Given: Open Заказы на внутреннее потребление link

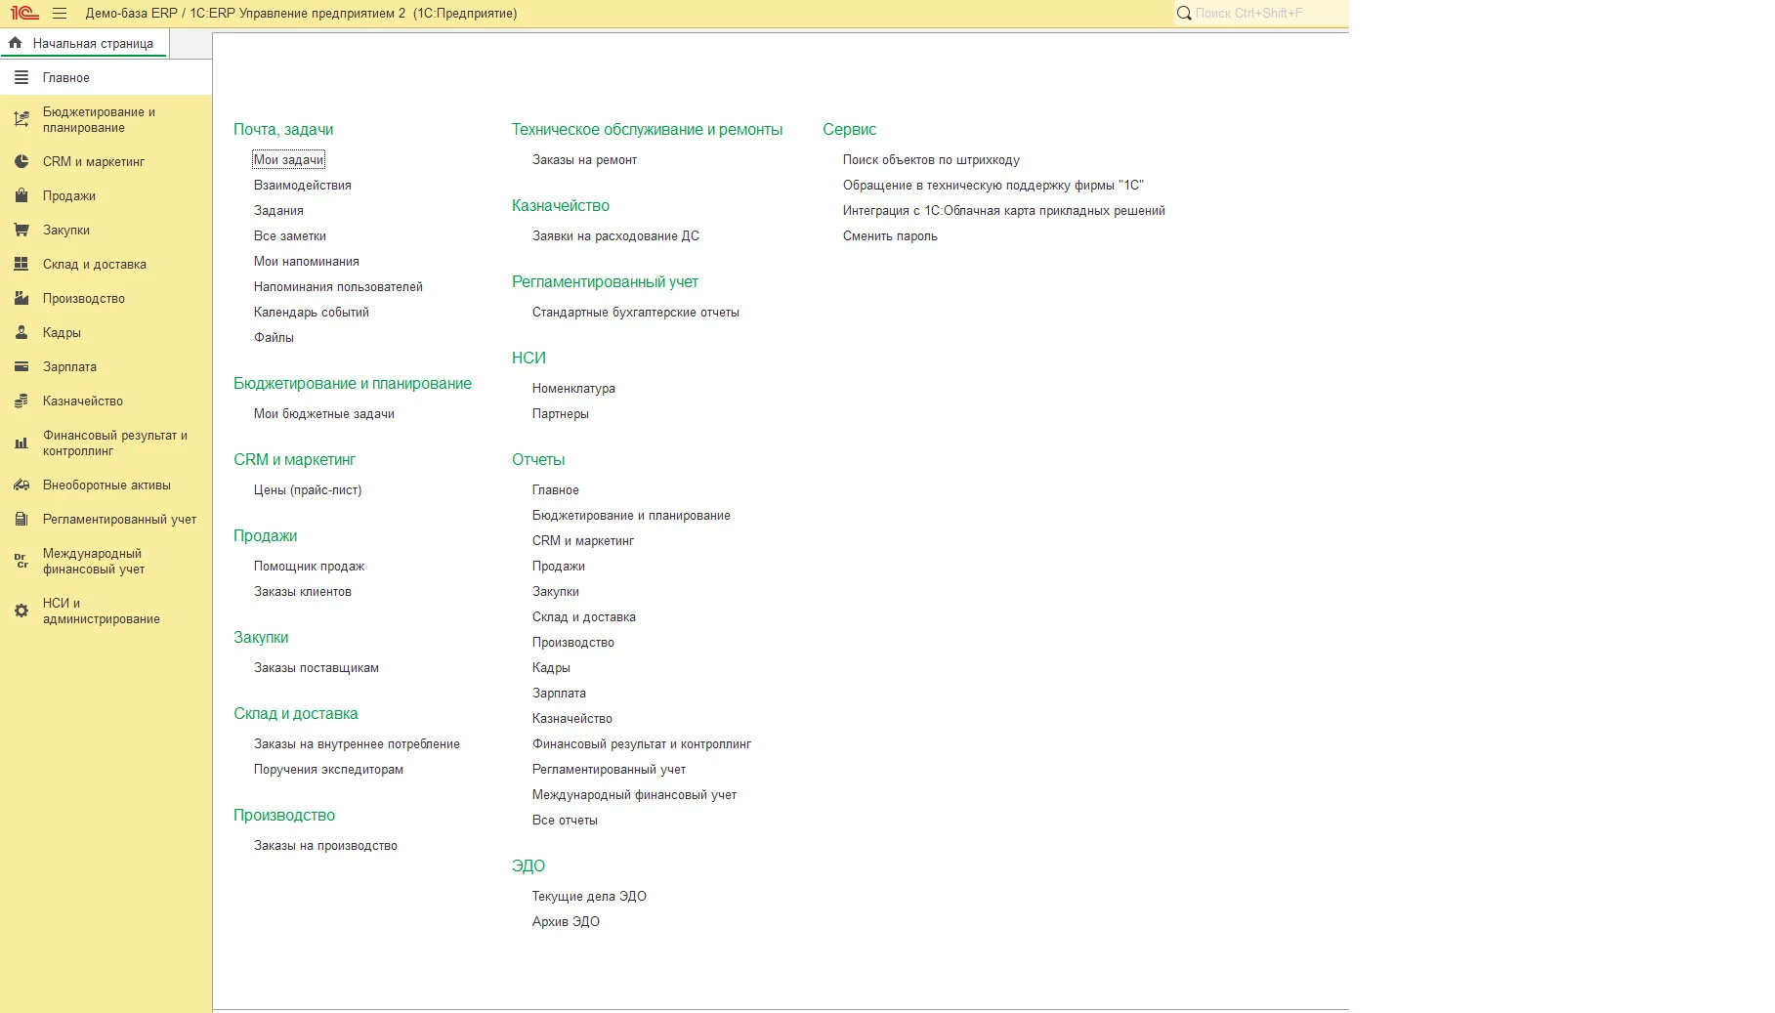Looking at the screenshot, I should click(x=357, y=743).
